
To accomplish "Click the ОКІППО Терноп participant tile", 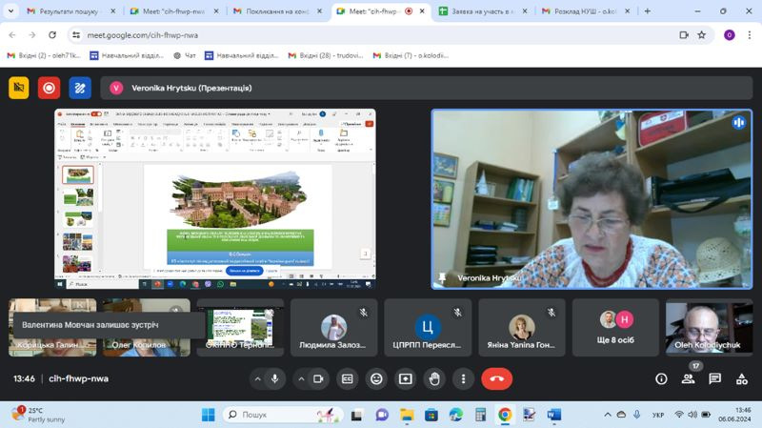I will point(240,327).
